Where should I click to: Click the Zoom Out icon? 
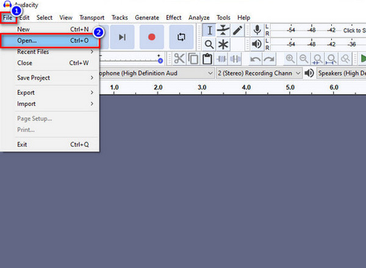304,59
